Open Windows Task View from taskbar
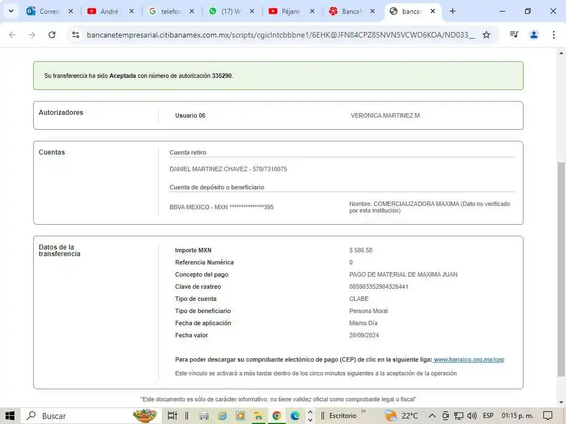Image resolution: width=566 pixels, height=424 pixels. point(172,416)
